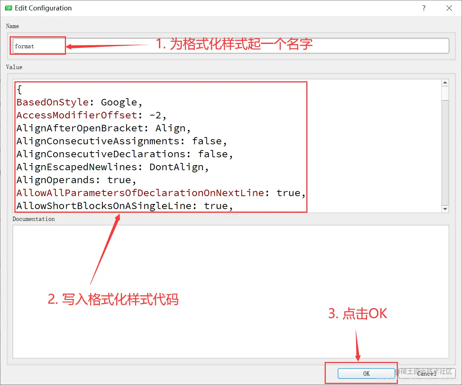Close the Edit Configuration dialog

click(x=449, y=8)
